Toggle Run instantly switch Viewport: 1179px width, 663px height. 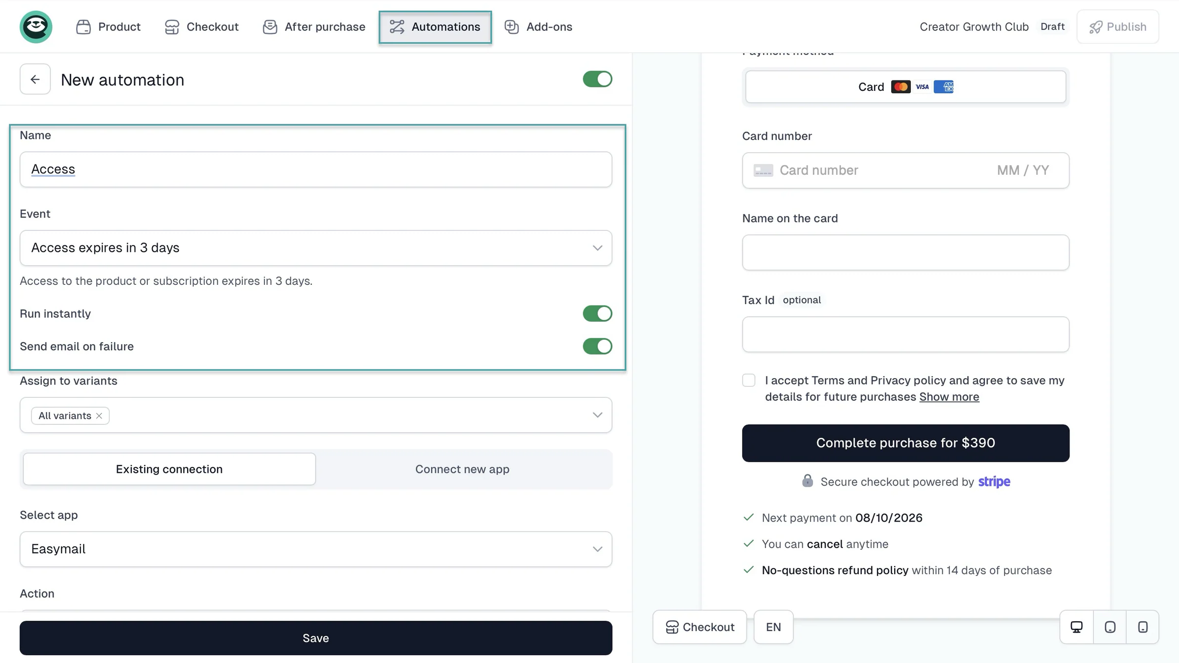597,313
